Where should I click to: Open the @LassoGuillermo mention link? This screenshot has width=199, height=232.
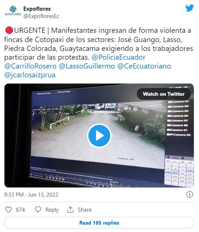pos(87,66)
